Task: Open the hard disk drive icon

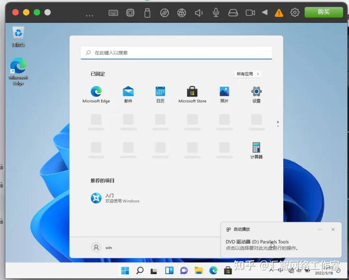Action: (x=233, y=13)
